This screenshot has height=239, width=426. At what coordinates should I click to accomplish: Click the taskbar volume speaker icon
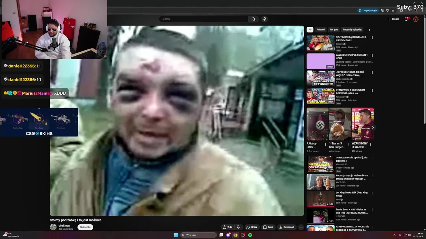point(409,235)
